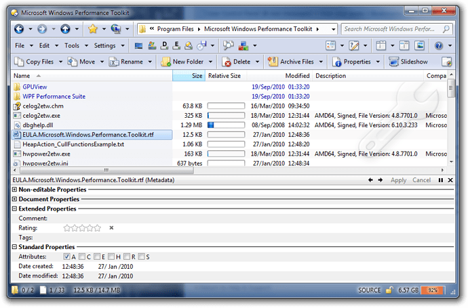468x308 pixels.
Task: Select the dbghelp.dll file
Action: point(38,125)
